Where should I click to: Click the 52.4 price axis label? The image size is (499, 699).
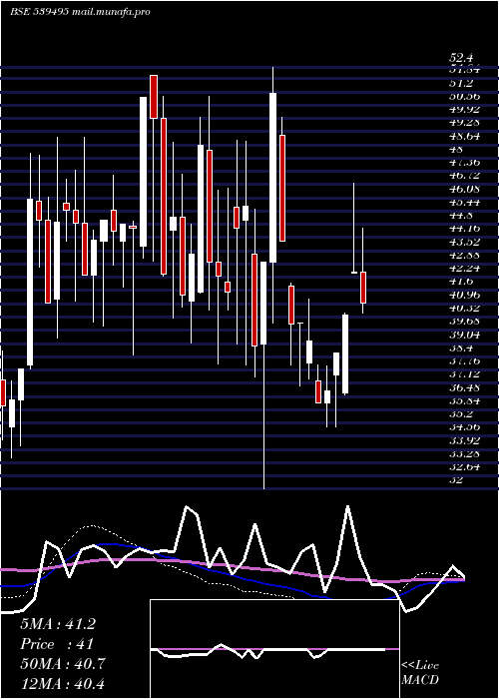(460, 58)
